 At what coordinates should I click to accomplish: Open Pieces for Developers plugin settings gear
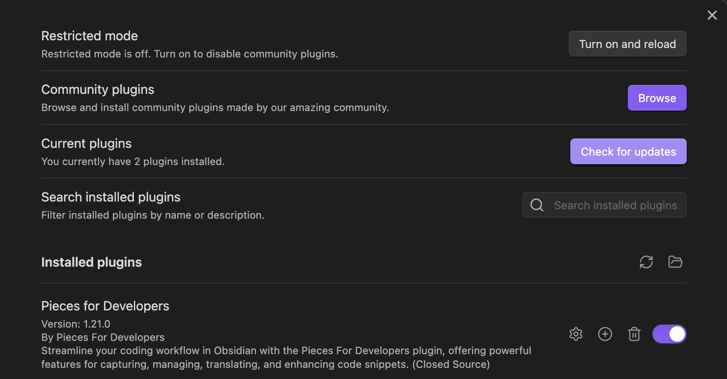[x=576, y=334]
